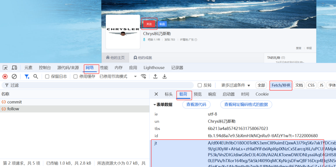The width and height of the screenshot is (336, 167).
Task: Click the 查看源代码 button
Action: [196, 104]
